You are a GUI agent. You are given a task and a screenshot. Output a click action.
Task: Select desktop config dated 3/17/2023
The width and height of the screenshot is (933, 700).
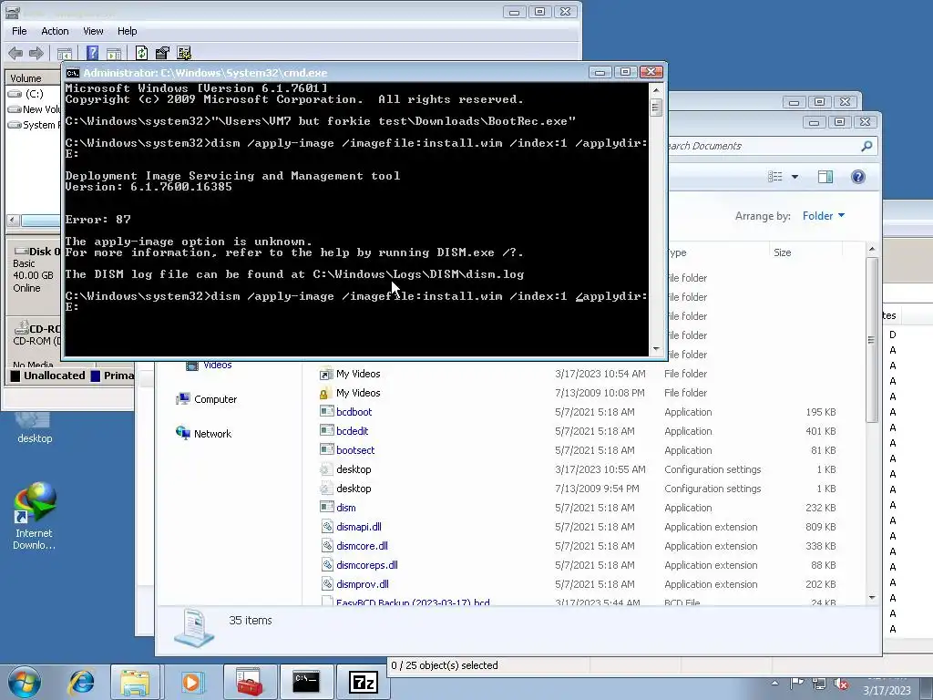(x=579, y=469)
